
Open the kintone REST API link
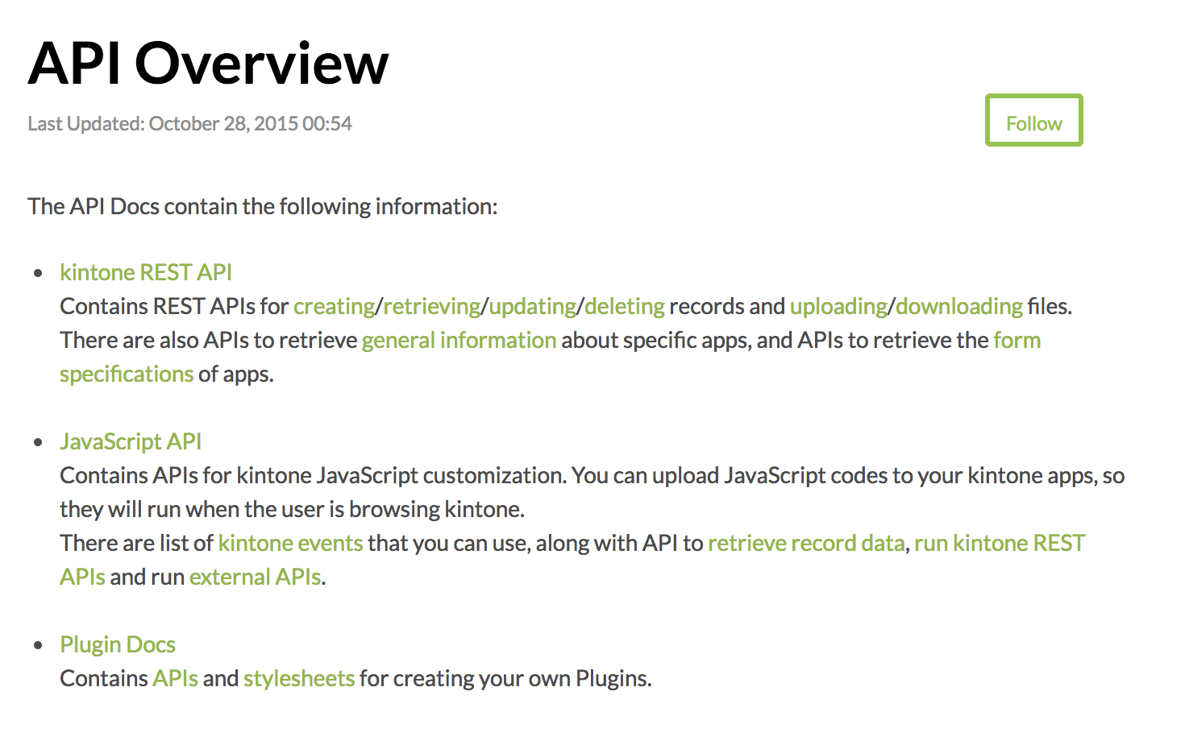[146, 272]
